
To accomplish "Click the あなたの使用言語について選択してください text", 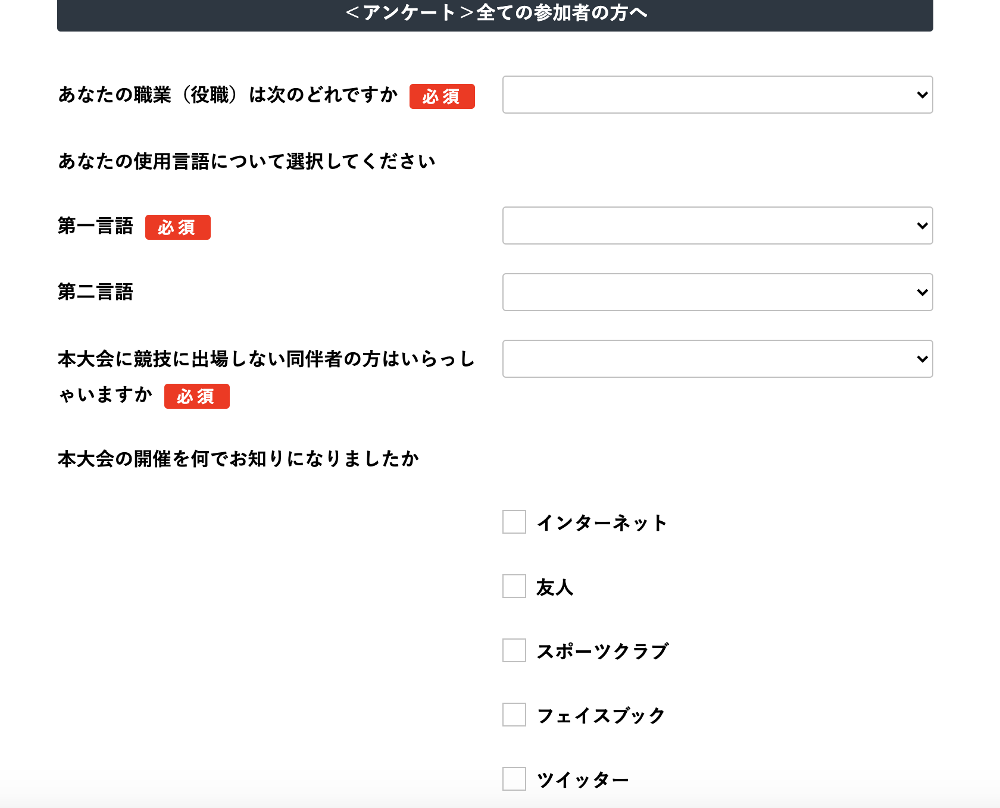I will [x=246, y=161].
